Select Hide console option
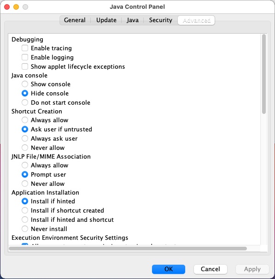 click(25, 93)
